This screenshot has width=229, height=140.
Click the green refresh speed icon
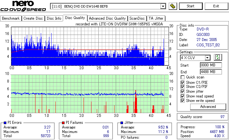[x=218, y=57]
